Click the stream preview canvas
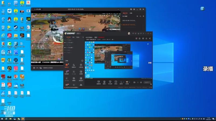 pyautogui.click(x=119, y=60)
